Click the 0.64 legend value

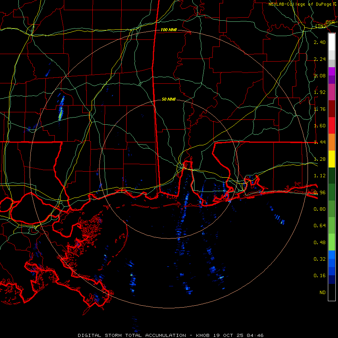(x=320, y=226)
